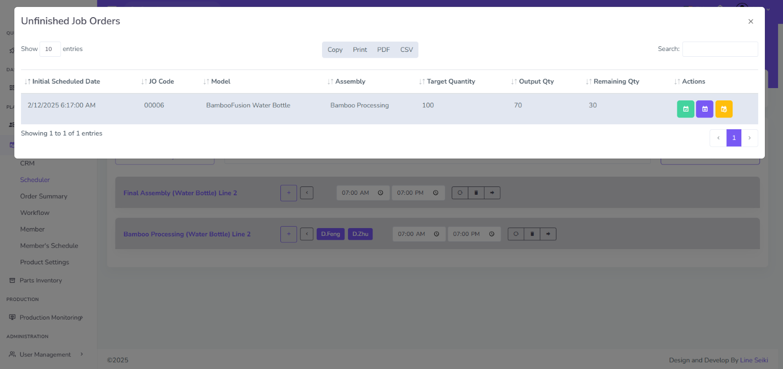Go to previous page with left chevron
This screenshot has height=369, width=783.
pos(718,138)
